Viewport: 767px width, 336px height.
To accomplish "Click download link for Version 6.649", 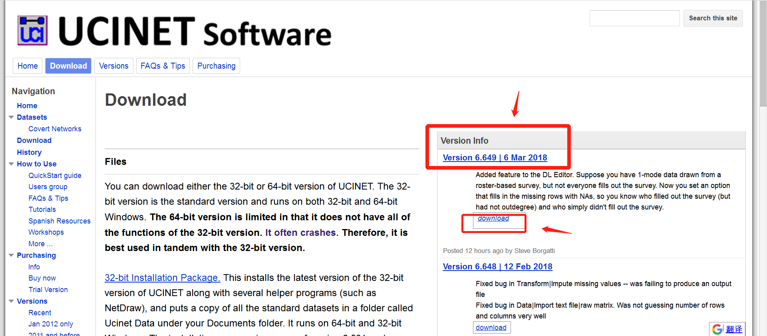I will [x=493, y=218].
